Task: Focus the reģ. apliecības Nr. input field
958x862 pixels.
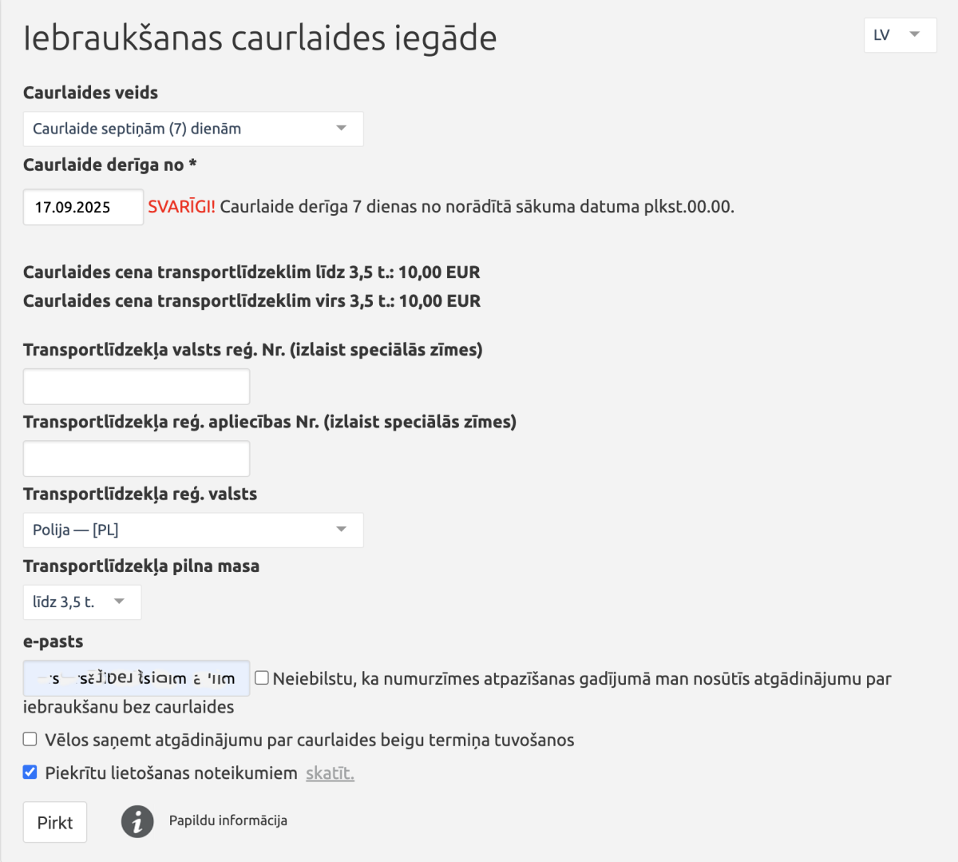Action: click(137, 459)
